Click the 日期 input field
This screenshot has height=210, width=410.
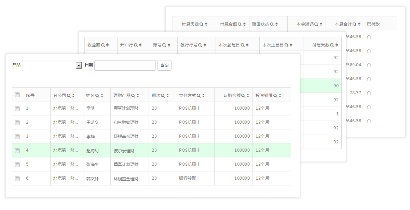125,65
